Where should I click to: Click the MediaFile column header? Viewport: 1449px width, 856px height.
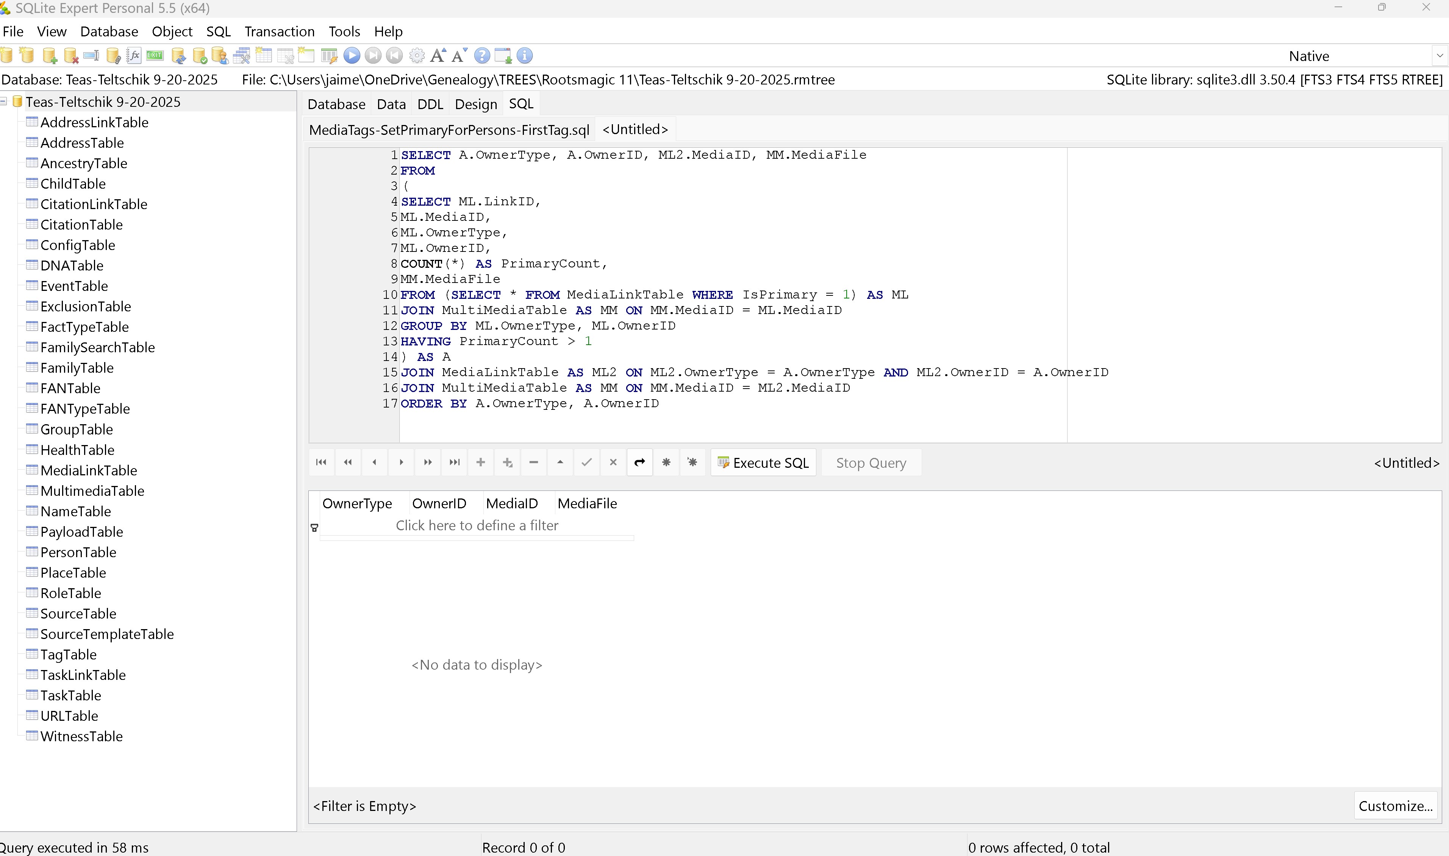[587, 504]
